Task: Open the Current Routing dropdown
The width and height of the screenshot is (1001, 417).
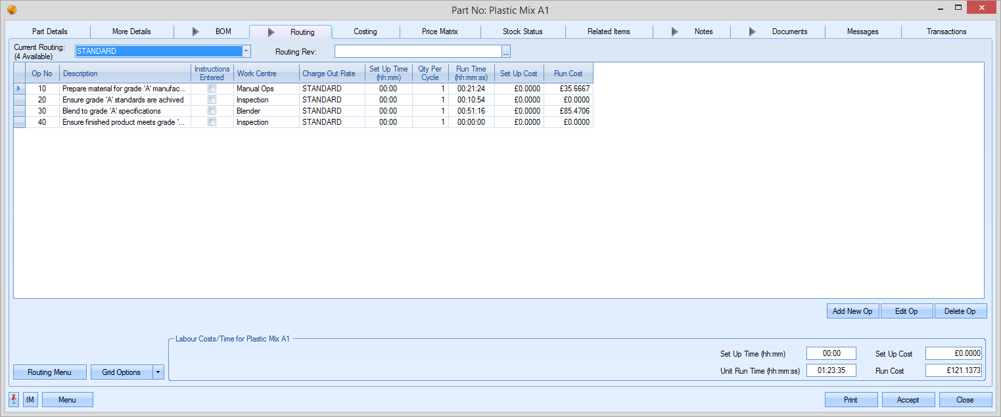Action: point(246,51)
